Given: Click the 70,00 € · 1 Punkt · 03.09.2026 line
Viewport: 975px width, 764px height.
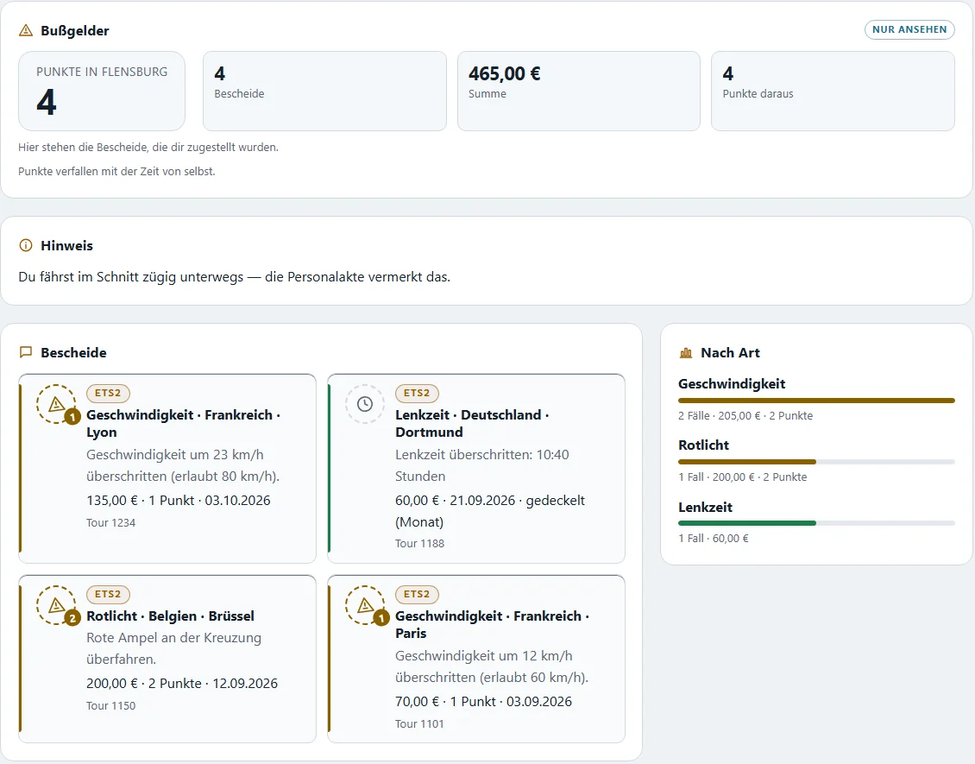Looking at the screenshot, I should click(484, 701).
